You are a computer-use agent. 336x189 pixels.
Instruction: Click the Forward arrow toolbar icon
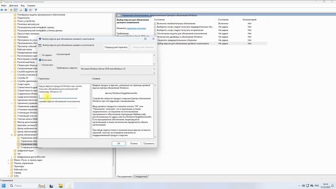6,10
